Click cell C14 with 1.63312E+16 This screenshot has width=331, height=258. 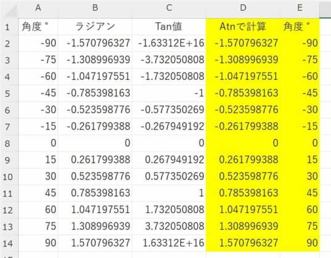[169, 243]
